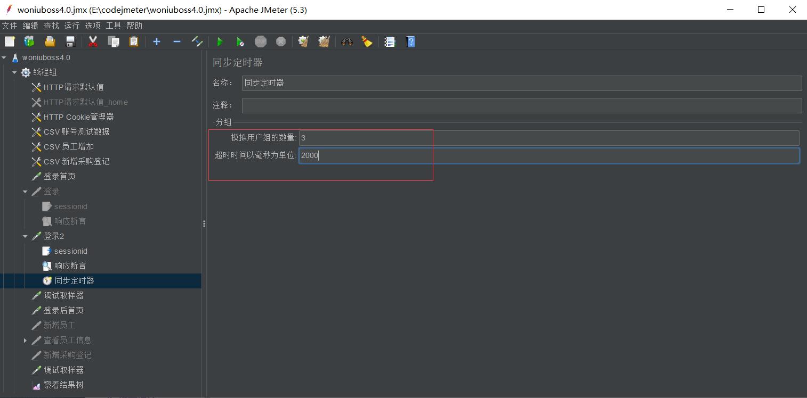The image size is (807, 398).
Task: Click the Reset Search brush icon
Action: coord(367,42)
